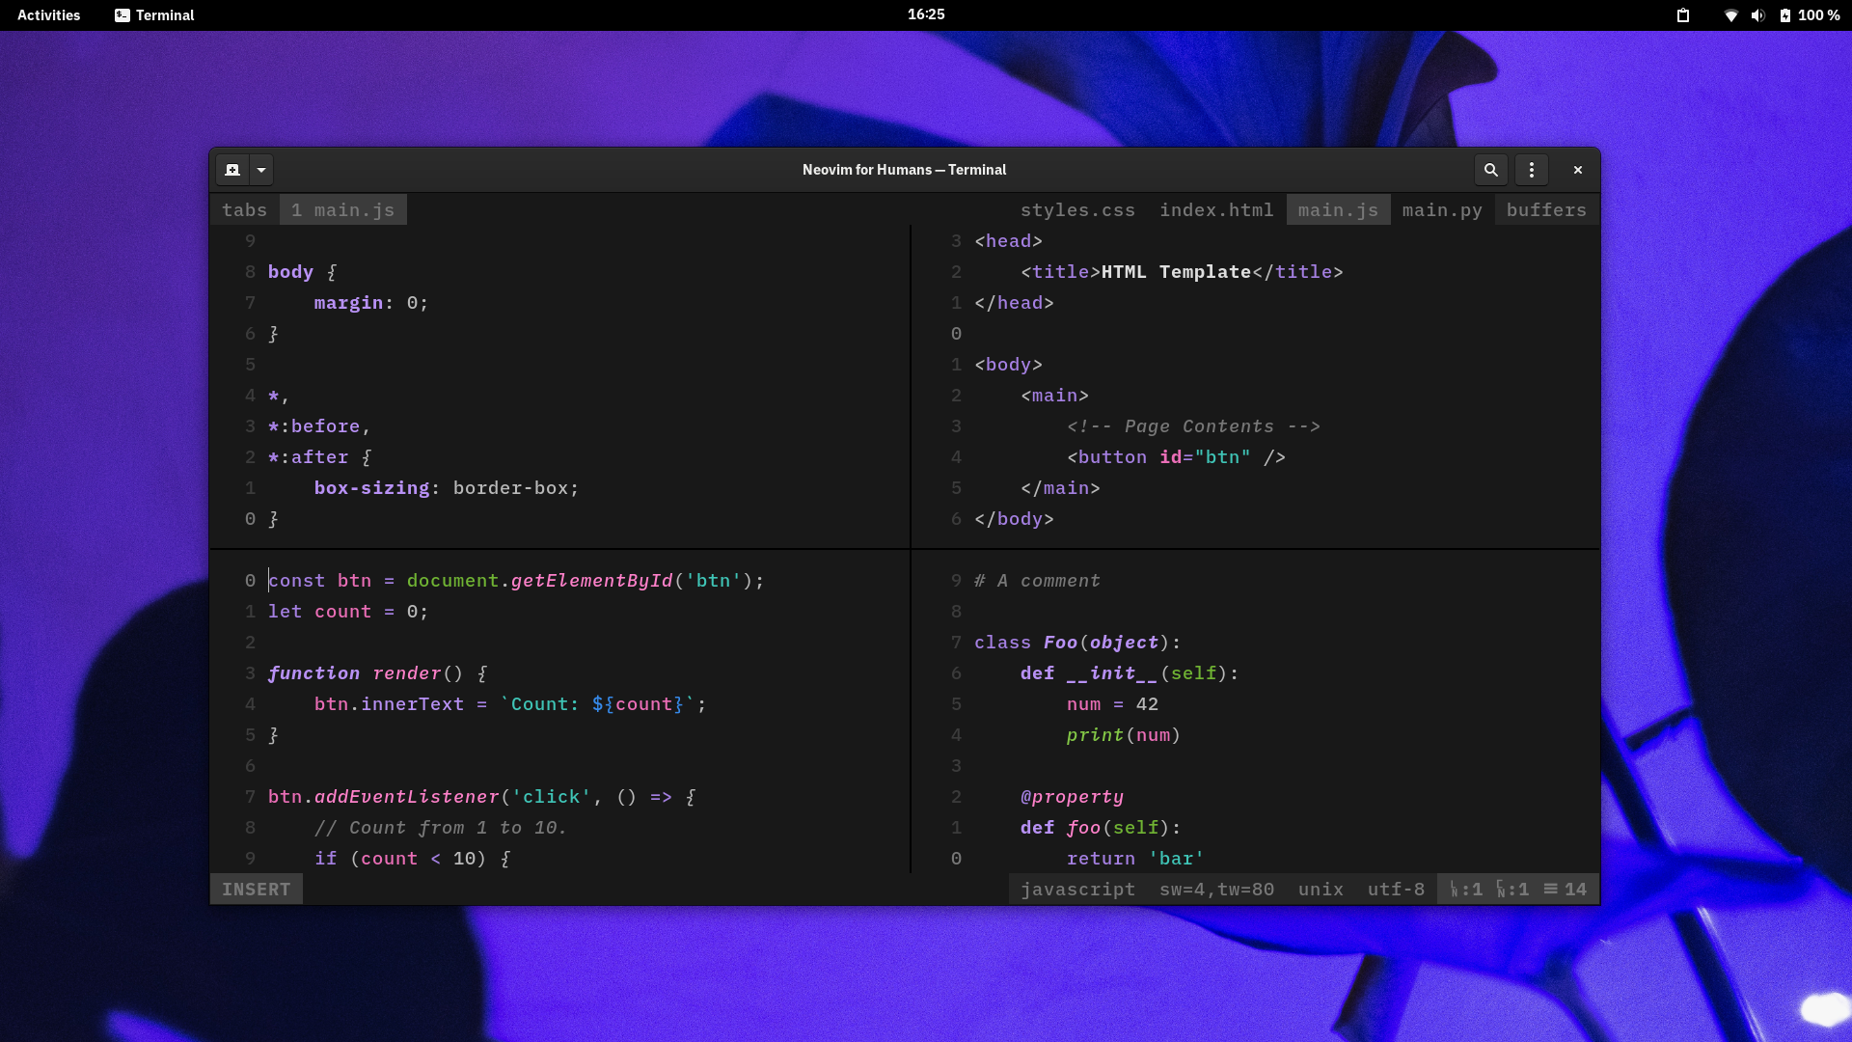
Task: Switch to styles.css buffer tab
Action: click(x=1077, y=210)
